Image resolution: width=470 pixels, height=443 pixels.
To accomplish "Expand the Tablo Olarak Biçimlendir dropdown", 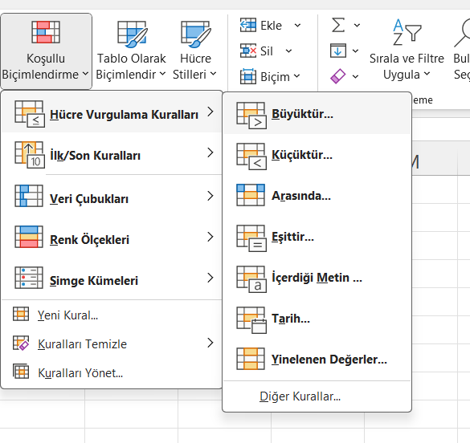I will (131, 51).
